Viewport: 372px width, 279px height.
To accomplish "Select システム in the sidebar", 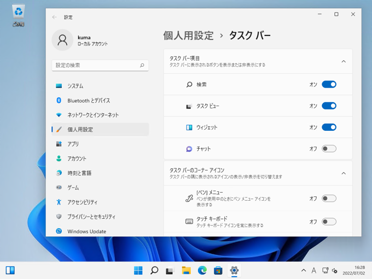I will (100, 86).
